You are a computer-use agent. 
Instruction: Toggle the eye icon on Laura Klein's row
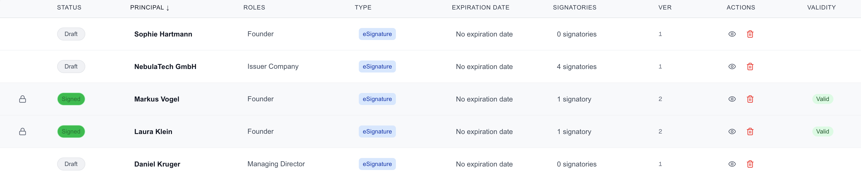click(732, 131)
